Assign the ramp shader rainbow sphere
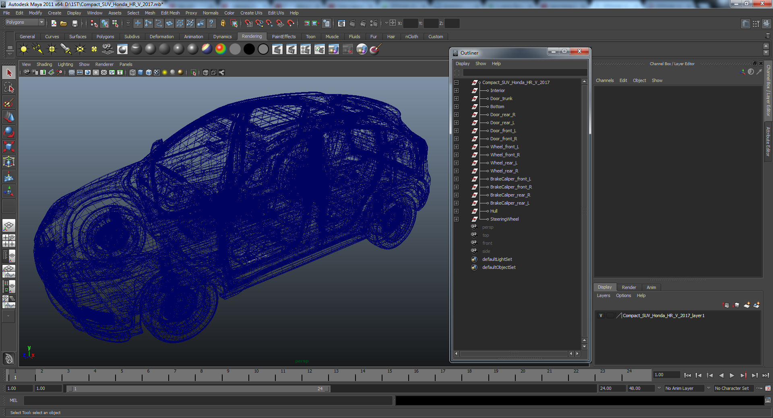Viewport: 773px width, 418px height. (x=221, y=49)
